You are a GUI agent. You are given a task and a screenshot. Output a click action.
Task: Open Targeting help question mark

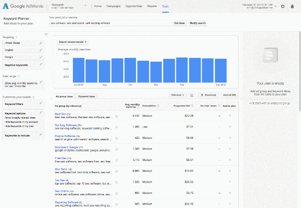[16, 37]
